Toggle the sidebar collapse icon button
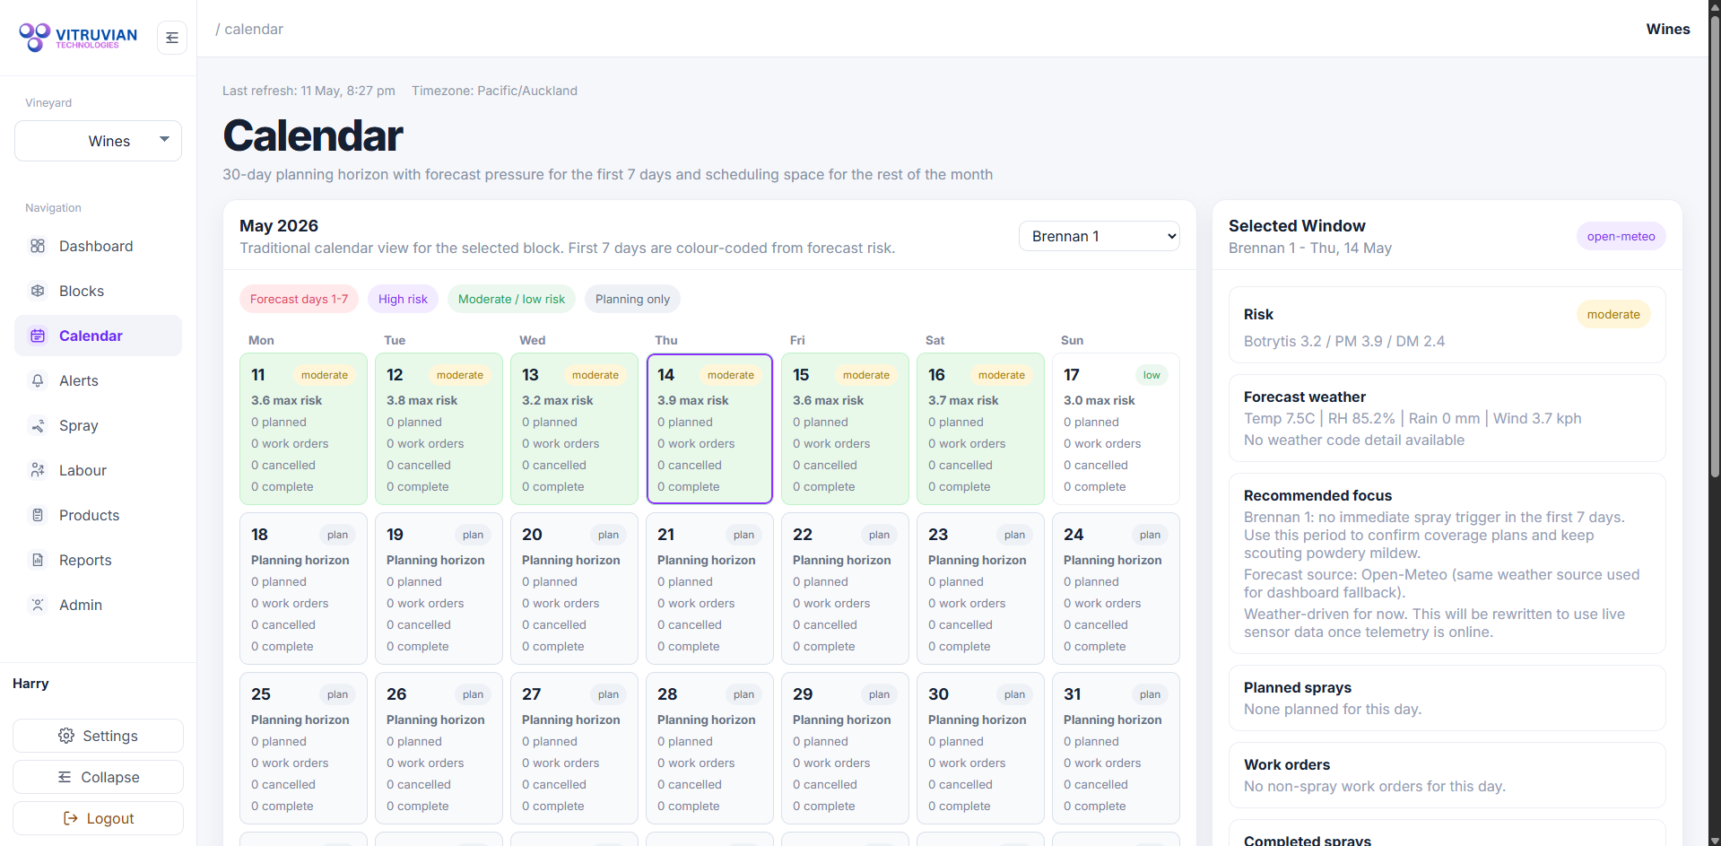Image resolution: width=1721 pixels, height=846 pixels. (x=172, y=38)
